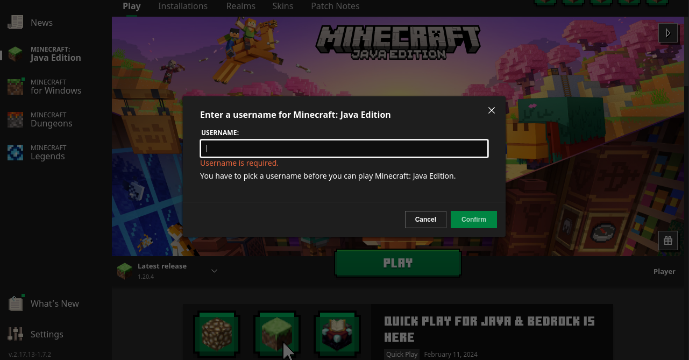This screenshot has width=689, height=360.
Task: Switch to the Realms tab
Action: (x=241, y=6)
